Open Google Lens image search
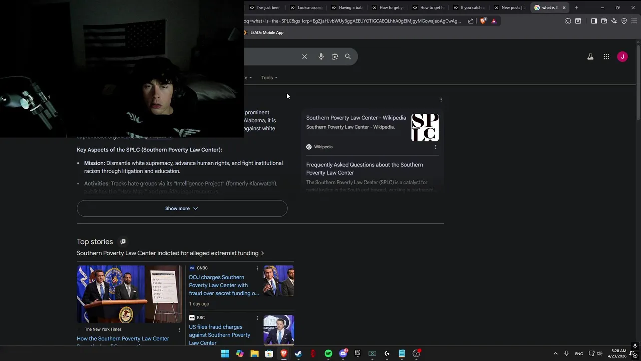 point(335,57)
